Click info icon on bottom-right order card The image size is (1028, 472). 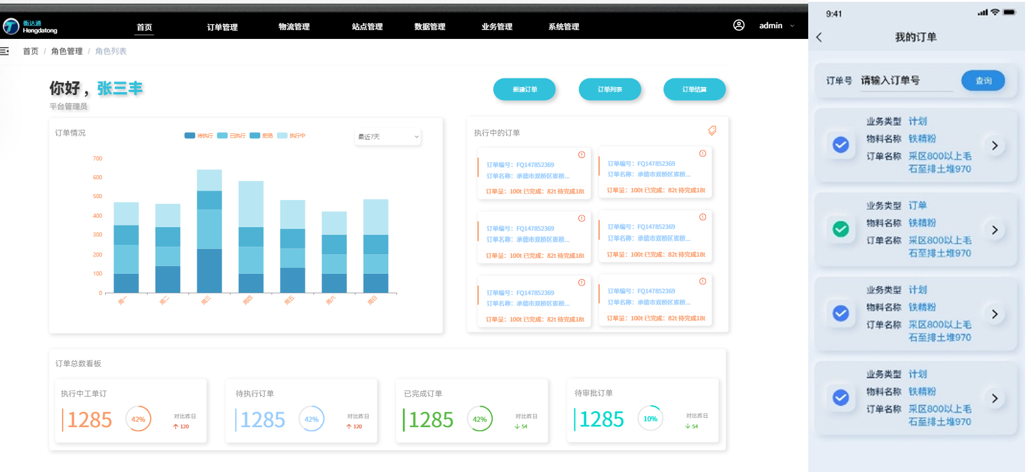pos(702,281)
